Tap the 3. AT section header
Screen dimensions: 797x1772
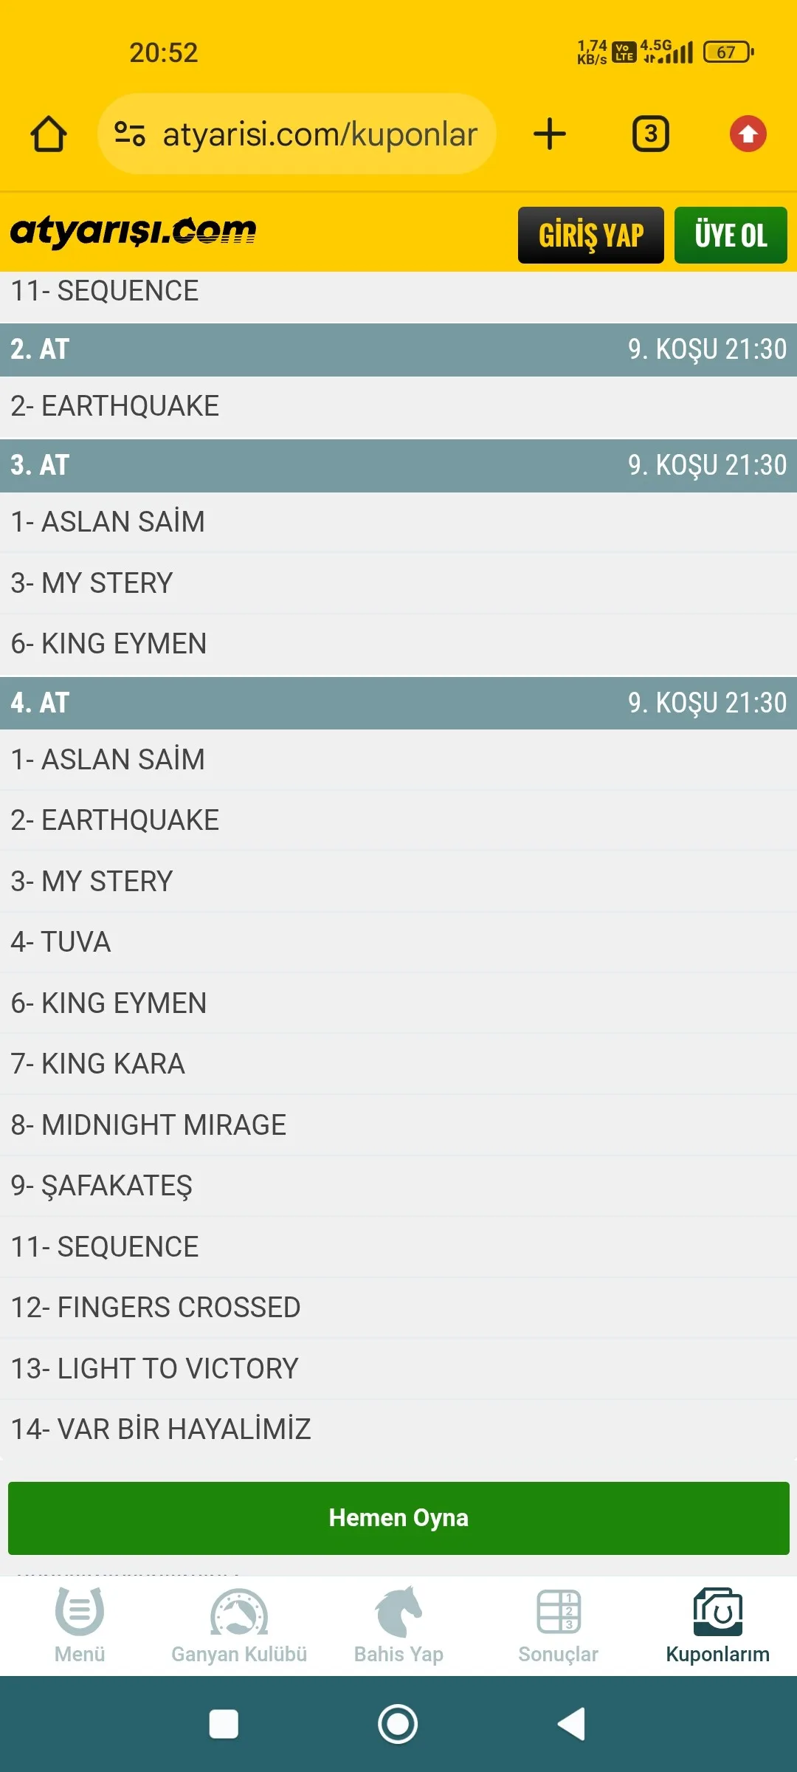pyautogui.click(x=398, y=465)
